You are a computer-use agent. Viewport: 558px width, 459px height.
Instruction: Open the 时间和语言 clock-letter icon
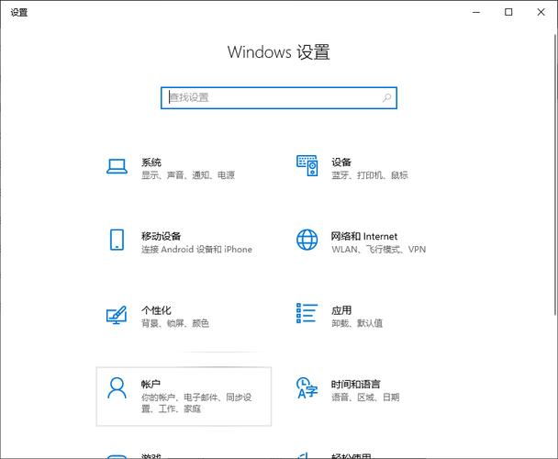pos(307,387)
